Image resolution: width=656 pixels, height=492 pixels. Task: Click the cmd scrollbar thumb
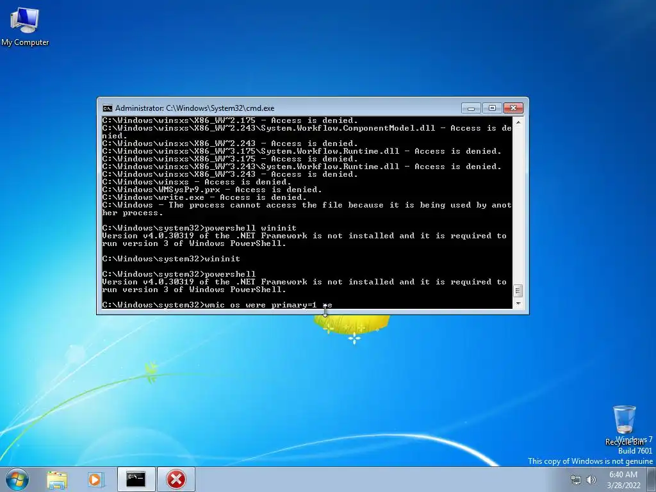pyautogui.click(x=518, y=290)
